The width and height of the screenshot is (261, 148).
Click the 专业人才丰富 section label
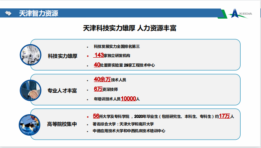coord(62,91)
